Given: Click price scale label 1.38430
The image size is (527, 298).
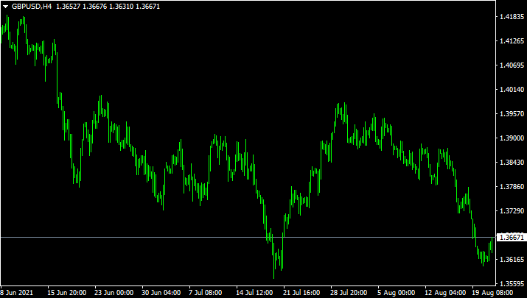Looking at the screenshot, I should coord(512,162).
